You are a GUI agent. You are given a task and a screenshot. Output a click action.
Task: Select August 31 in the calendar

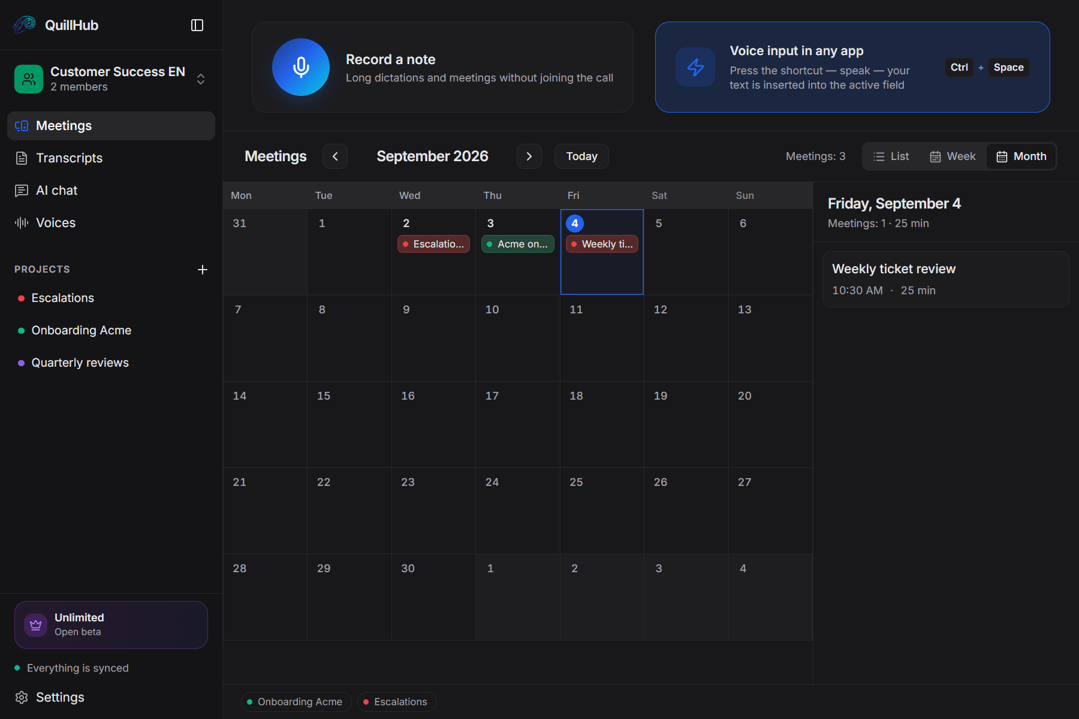pyautogui.click(x=265, y=252)
